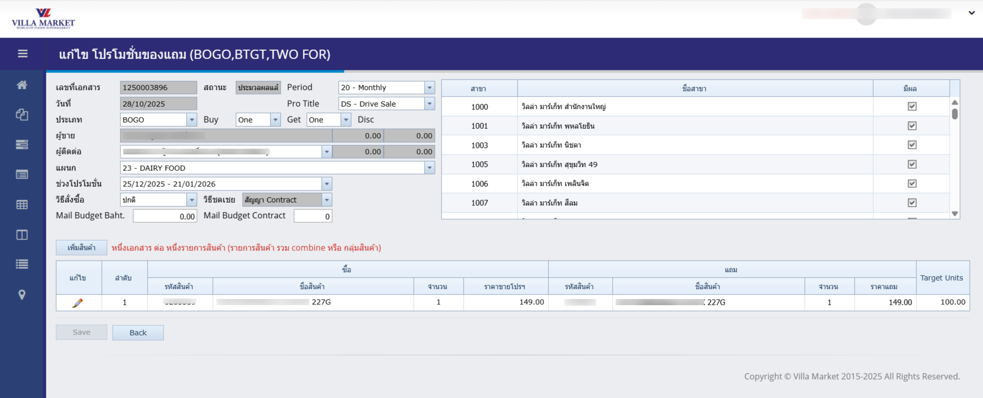This screenshot has height=398, width=983.
Task: Click the pencil edit icon in row 1
Action: (78, 303)
